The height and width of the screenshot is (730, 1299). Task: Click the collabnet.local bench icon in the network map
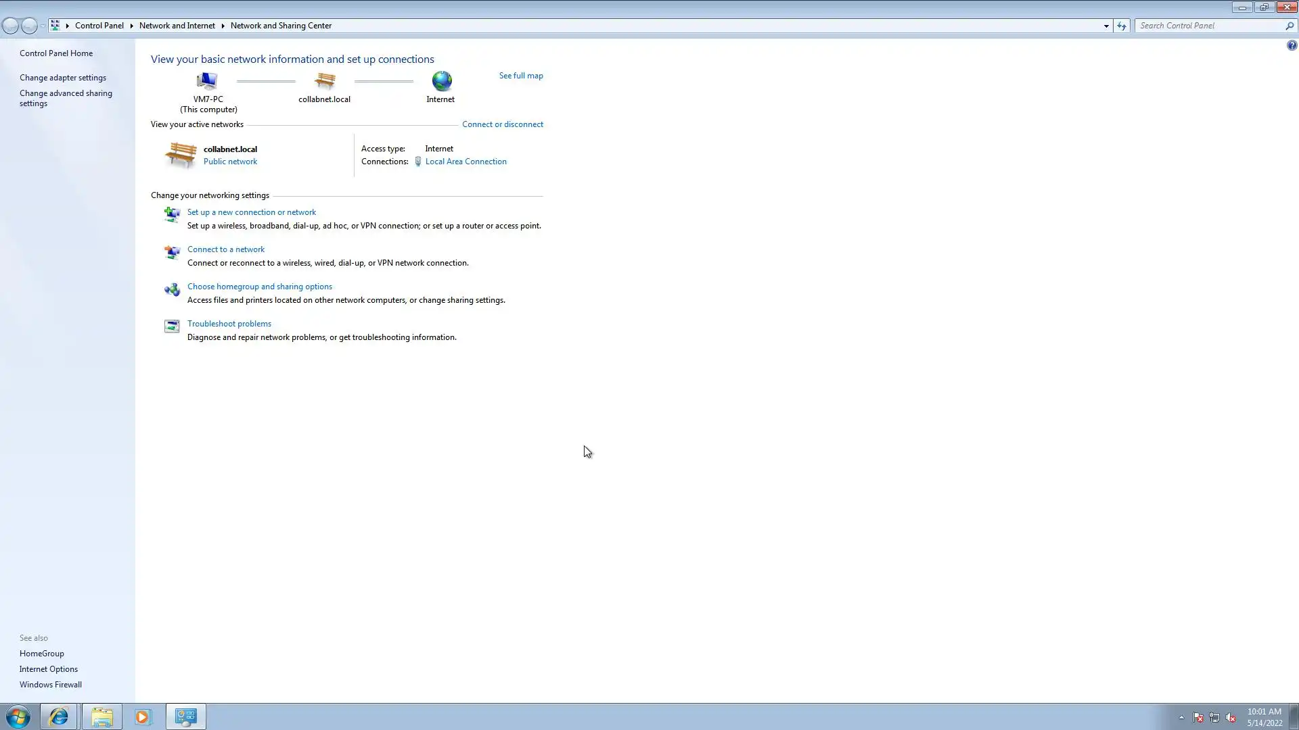point(325,81)
